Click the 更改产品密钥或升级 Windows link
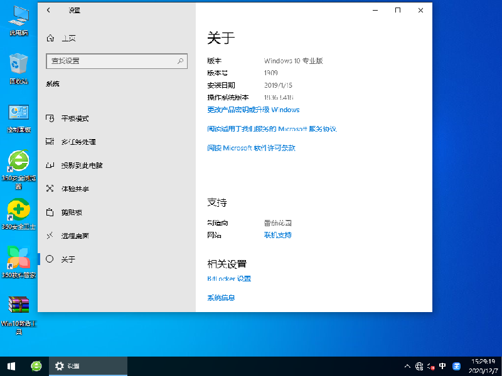The width and height of the screenshot is (502, 376). tap(253, 110)
